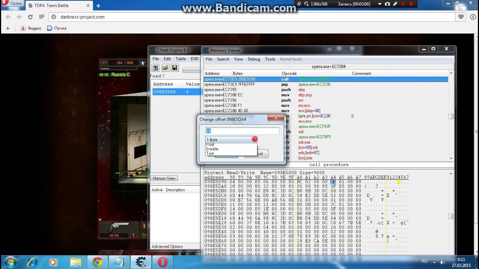Click the Memory View button
479x269 pixels.
164,178
